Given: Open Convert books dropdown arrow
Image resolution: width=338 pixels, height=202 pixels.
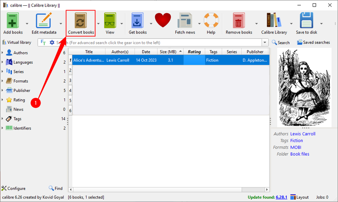Looking at the screenshot, I should pos(98,24).
